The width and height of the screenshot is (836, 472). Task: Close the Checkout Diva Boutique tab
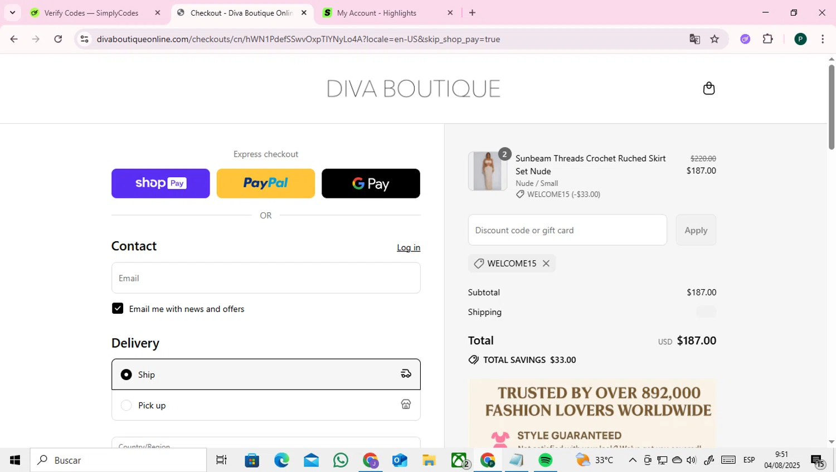point(304,13)
